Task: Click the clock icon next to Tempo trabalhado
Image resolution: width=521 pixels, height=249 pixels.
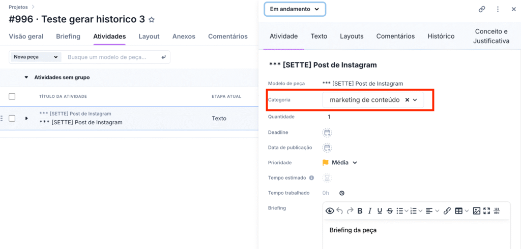Action: click(341, 193)
